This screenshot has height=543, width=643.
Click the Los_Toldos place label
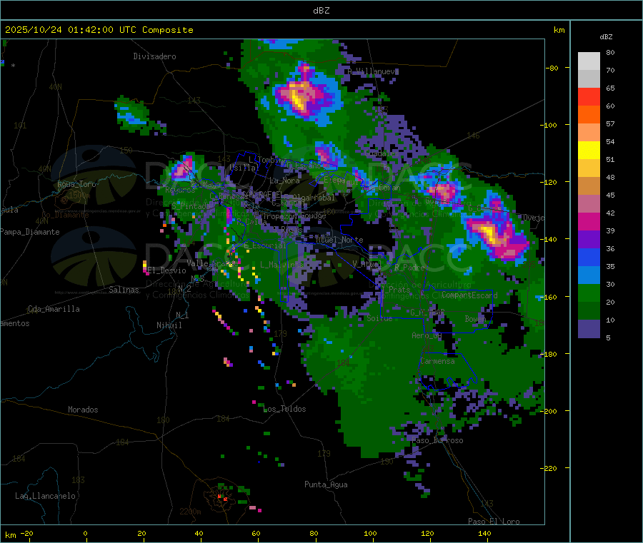[x=284, y=409]
